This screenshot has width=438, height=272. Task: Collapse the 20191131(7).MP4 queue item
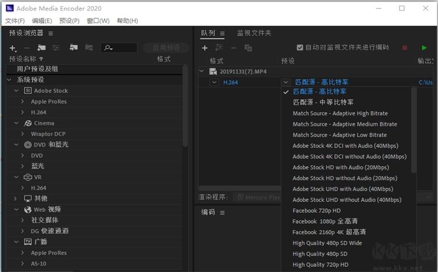tap(201, 72)
